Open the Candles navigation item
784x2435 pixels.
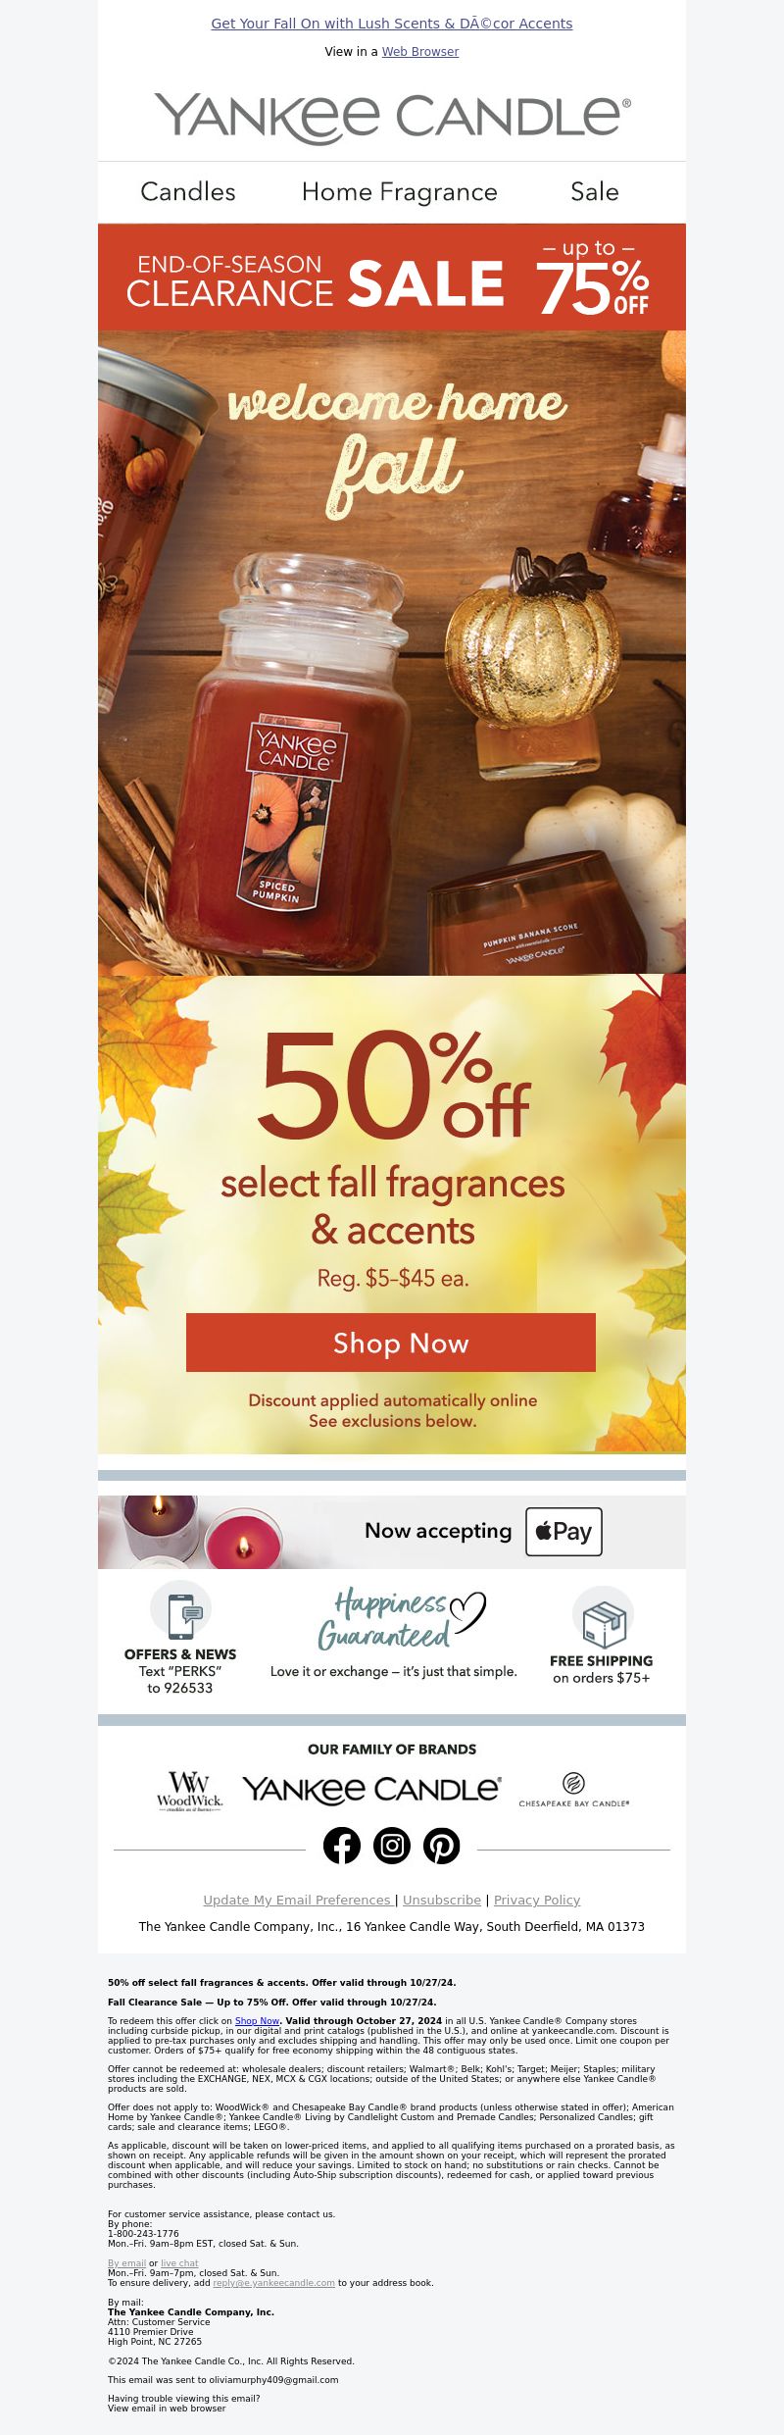(x=188, y=191)
